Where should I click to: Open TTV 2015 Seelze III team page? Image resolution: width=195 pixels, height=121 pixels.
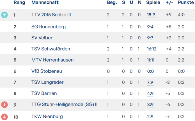pyautogui.click(x=51, y=15)
